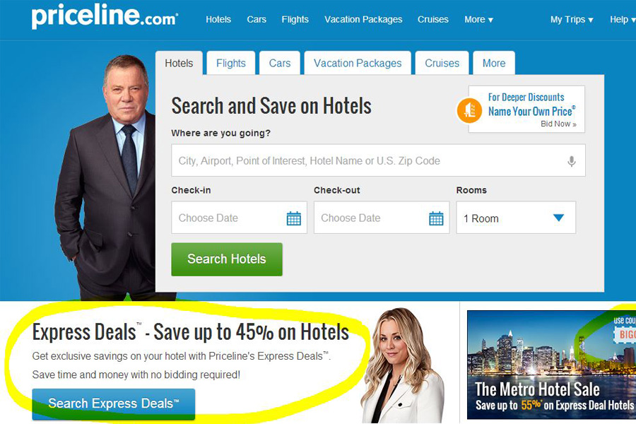The height and width of the screenshot is (424, 636).
Task: Open the Check-in calendar icon
Action: click(294, 218)
